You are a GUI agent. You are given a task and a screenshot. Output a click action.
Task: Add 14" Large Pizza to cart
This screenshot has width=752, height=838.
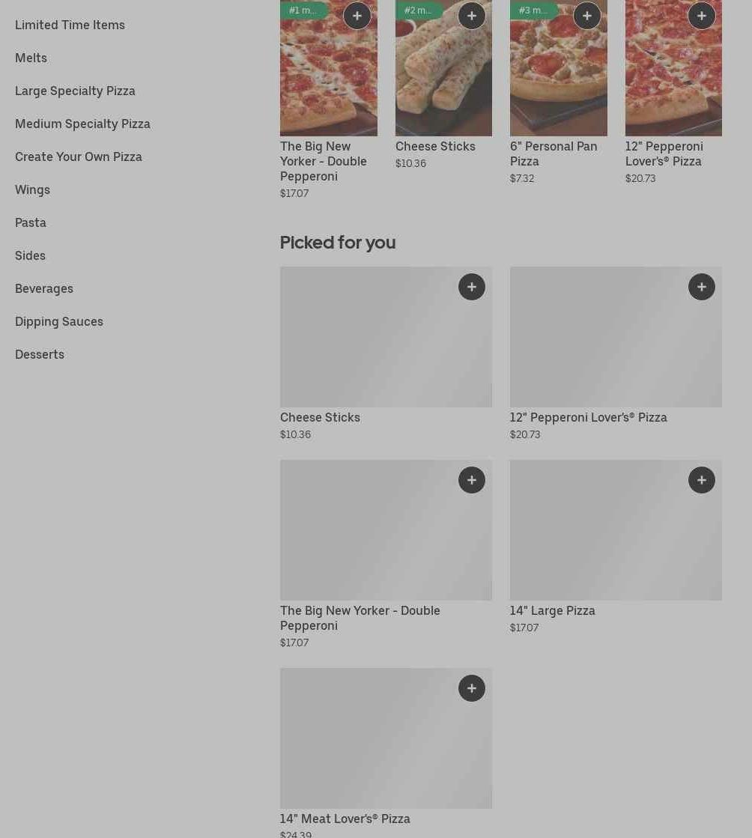702,480
